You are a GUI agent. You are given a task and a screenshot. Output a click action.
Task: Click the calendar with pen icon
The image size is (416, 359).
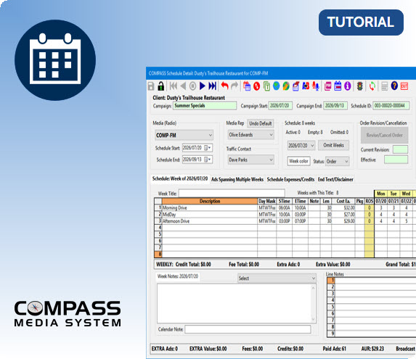pyautogui.click(x=295, y=86)
